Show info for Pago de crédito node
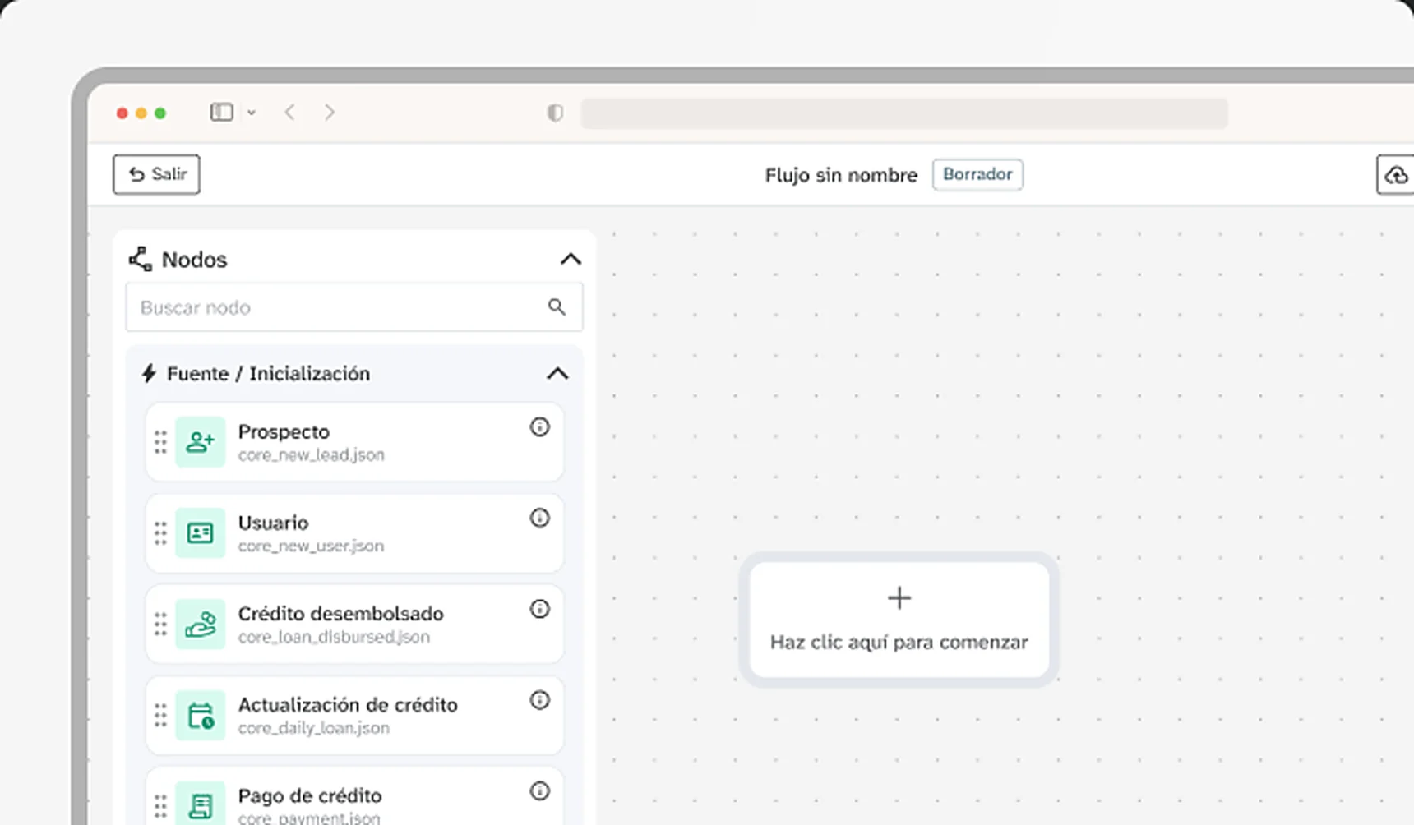This screenshot has height=825, width=1414. (x=539, y=791)
